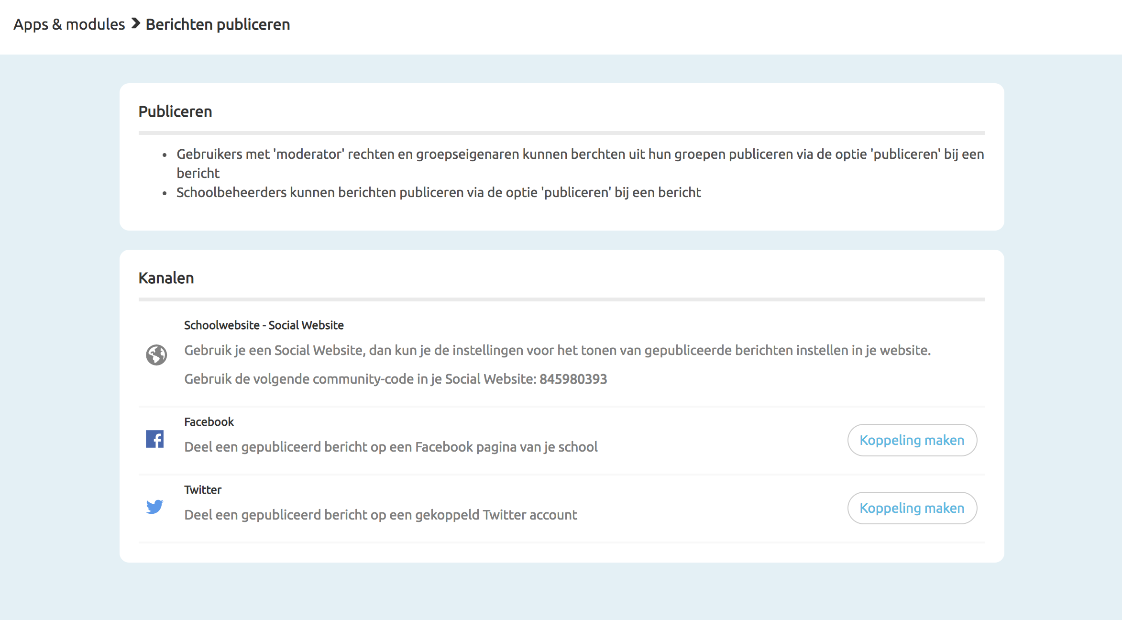Image resolution: width=1122 pixels, height=620 pixels.
Task: Click the community-code 845980393
Action: pyautogui.click(x=573, y=378)
